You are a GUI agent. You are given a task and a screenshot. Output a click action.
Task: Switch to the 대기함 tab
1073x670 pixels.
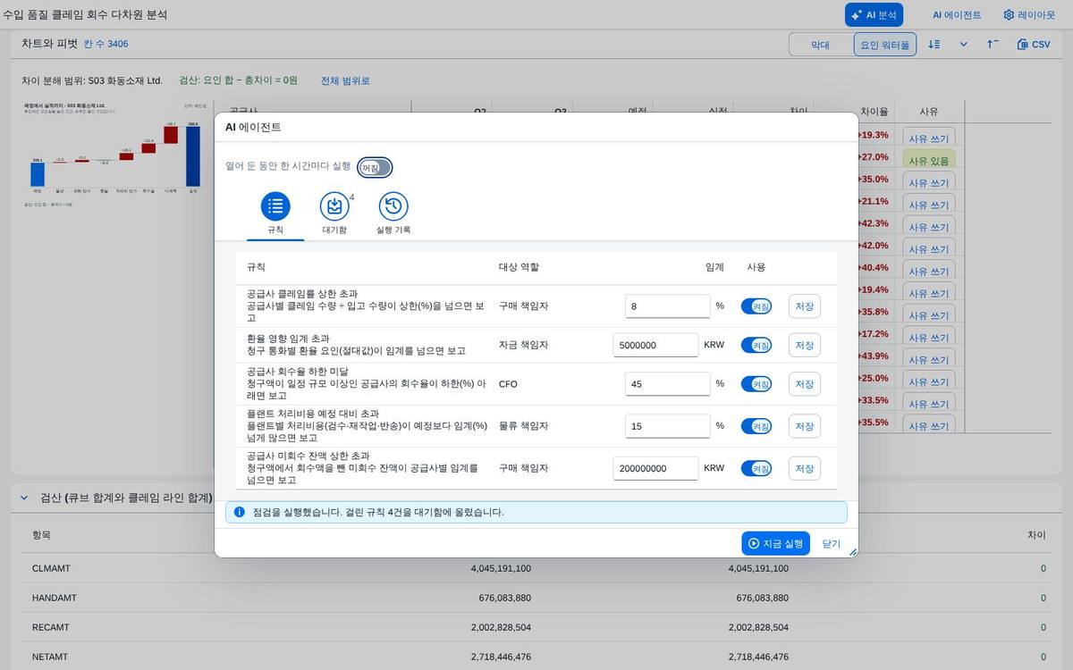click(334, 214)
